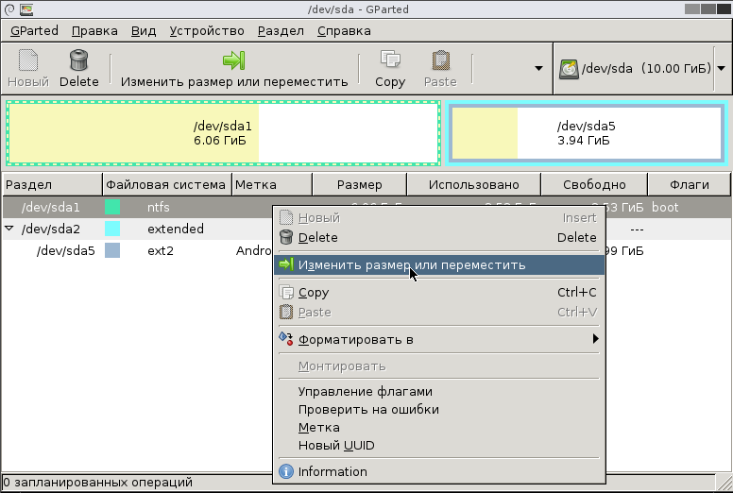This screenshot has height=493, width=733.
Task: Sort by the 'Размер' column header
Action: coord(360,184)
